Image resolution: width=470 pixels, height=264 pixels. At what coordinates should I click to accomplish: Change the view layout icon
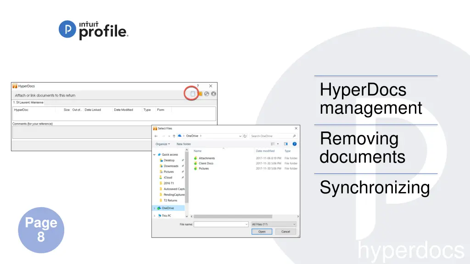point(273,144)
